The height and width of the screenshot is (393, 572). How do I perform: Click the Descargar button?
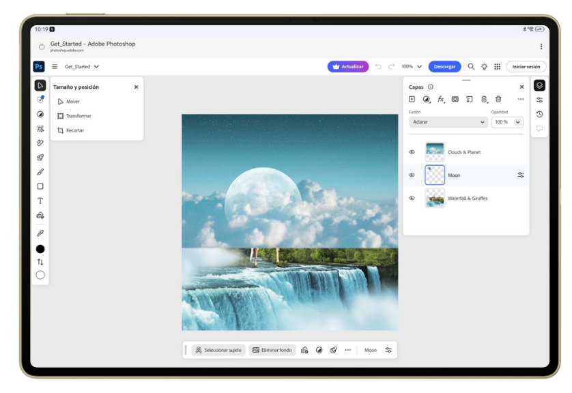[444, 67]
